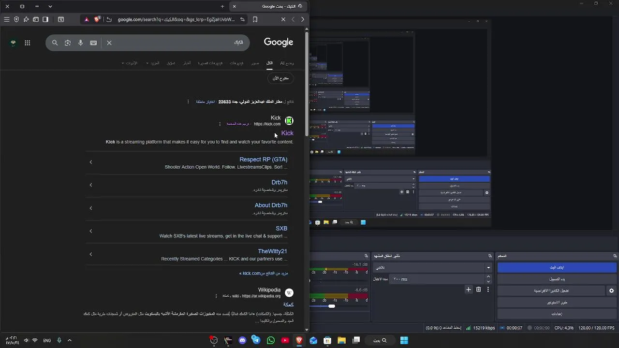Open more results from kick.com link
Viewport: 619px width, 348px height.
tap(264, 273)
